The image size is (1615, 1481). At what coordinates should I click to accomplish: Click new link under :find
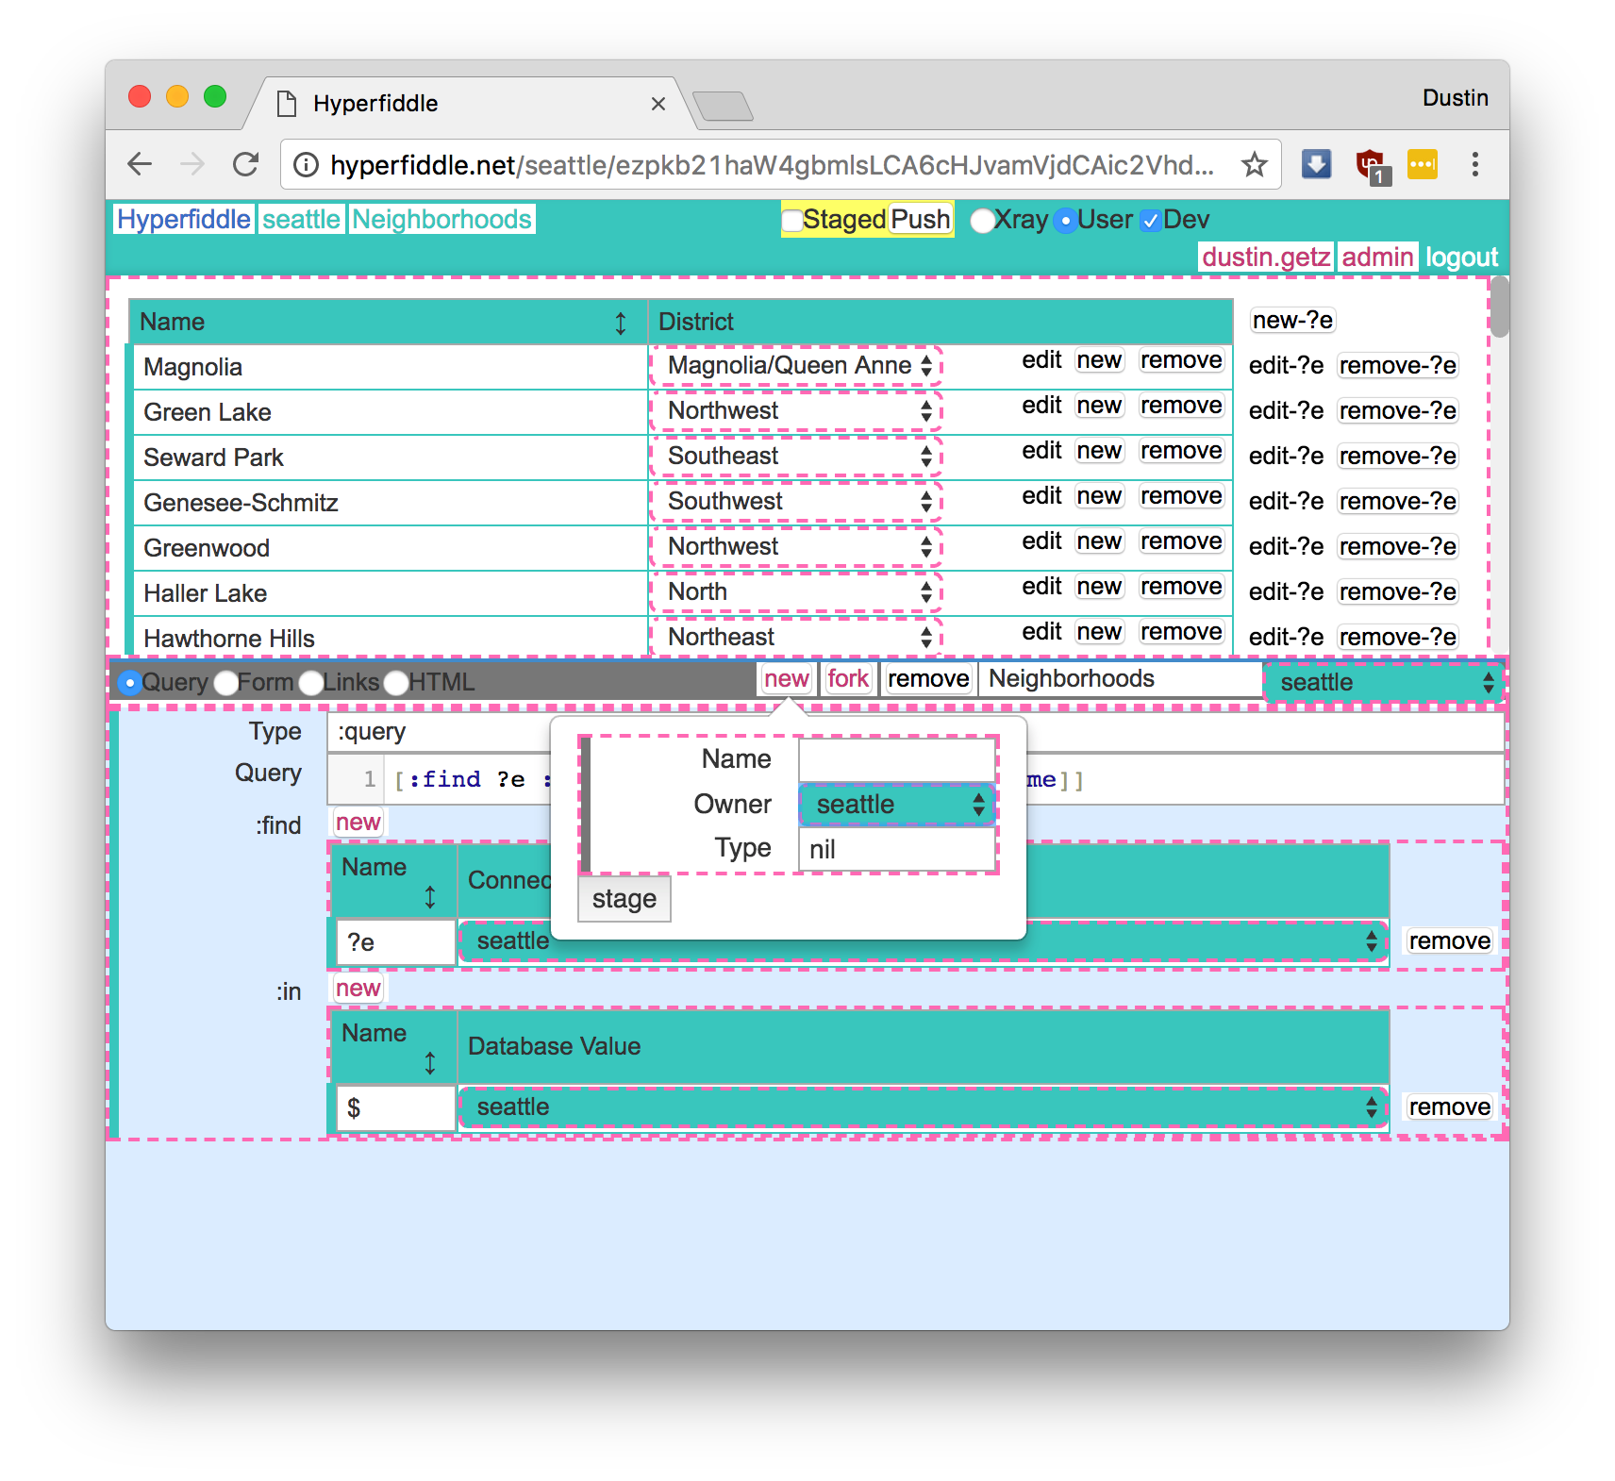coord(358,822)
